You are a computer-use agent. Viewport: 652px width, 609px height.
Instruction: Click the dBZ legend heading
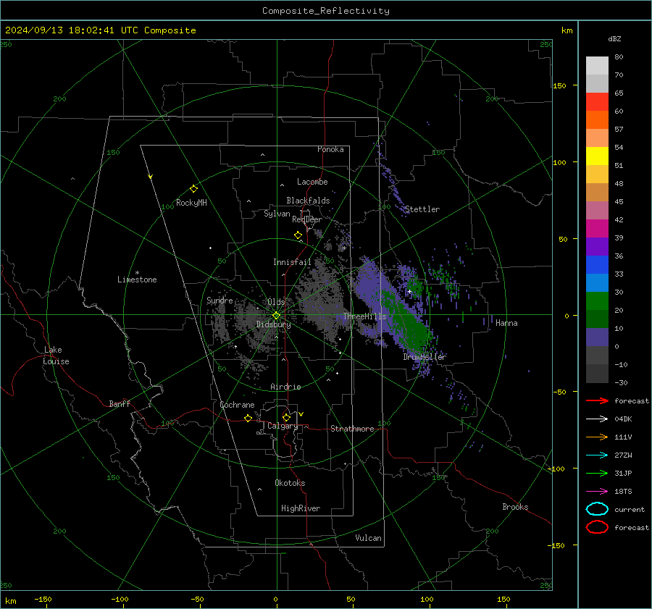click(614, 38)
